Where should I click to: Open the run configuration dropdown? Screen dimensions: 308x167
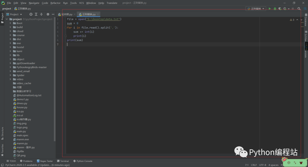pyautogui.click(x=256, y=9)
